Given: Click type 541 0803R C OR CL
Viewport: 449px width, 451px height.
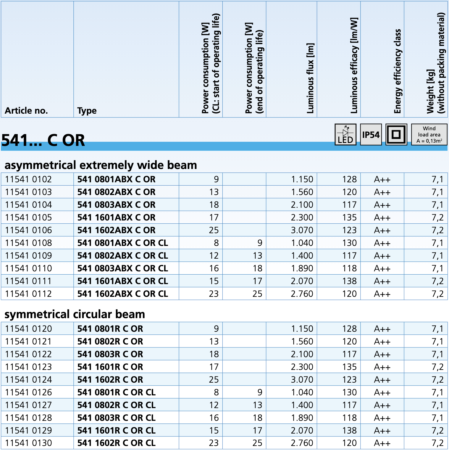Looking at the screenshot, I should tap(116, 418).
